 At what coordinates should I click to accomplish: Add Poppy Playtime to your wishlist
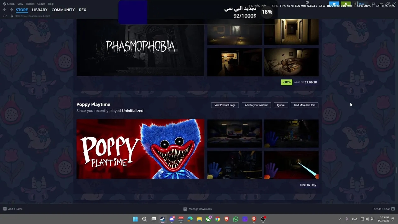pyautogui.click(x=256, y=105)
